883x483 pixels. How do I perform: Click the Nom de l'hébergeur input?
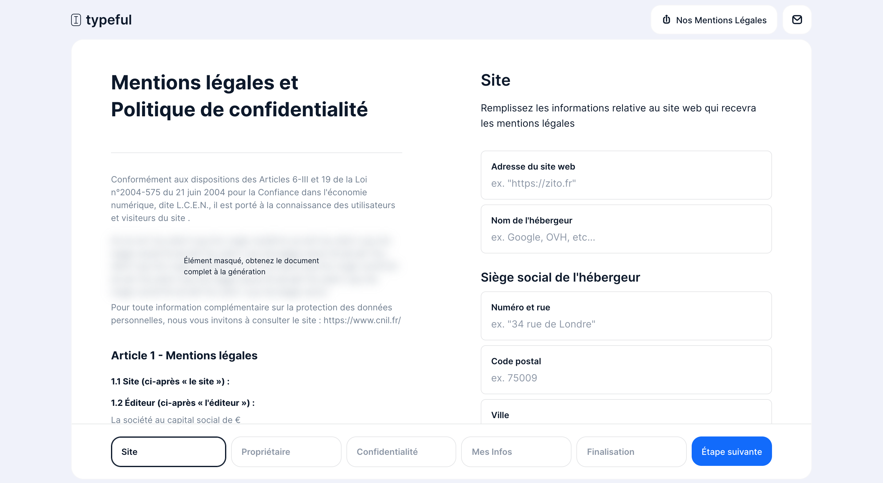click(x=626, y=237)
